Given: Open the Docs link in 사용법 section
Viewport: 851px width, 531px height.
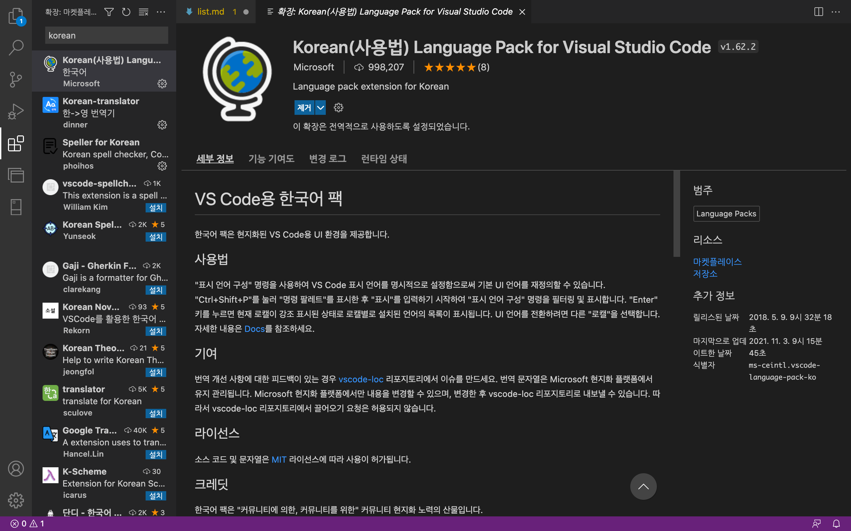Looking at the screenshot, I should 254,329.
